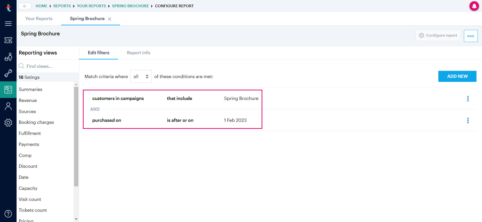Image resolution: width=482 pixels, height=222 pixels.
Task: Click the back arrow button
Action: tap(25, 6)
